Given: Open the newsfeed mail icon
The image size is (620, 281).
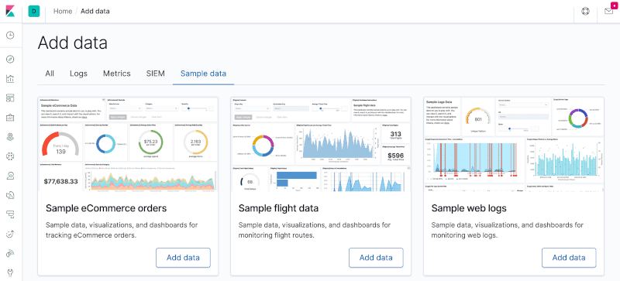Looking at the screenshot, I should click(x=608, y=11).
